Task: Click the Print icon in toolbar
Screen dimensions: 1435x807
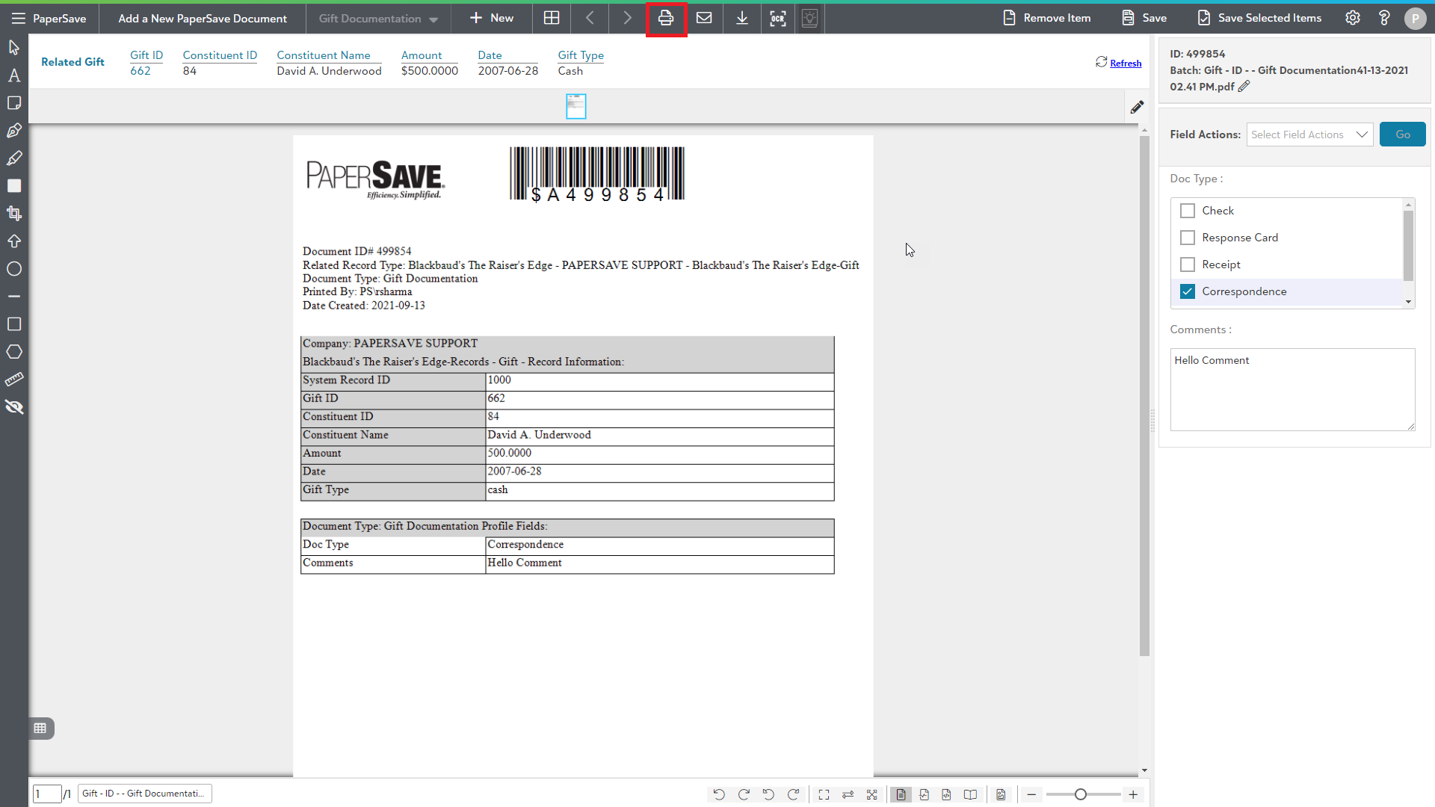Action: pyautogui.click(x=665, y=18)
